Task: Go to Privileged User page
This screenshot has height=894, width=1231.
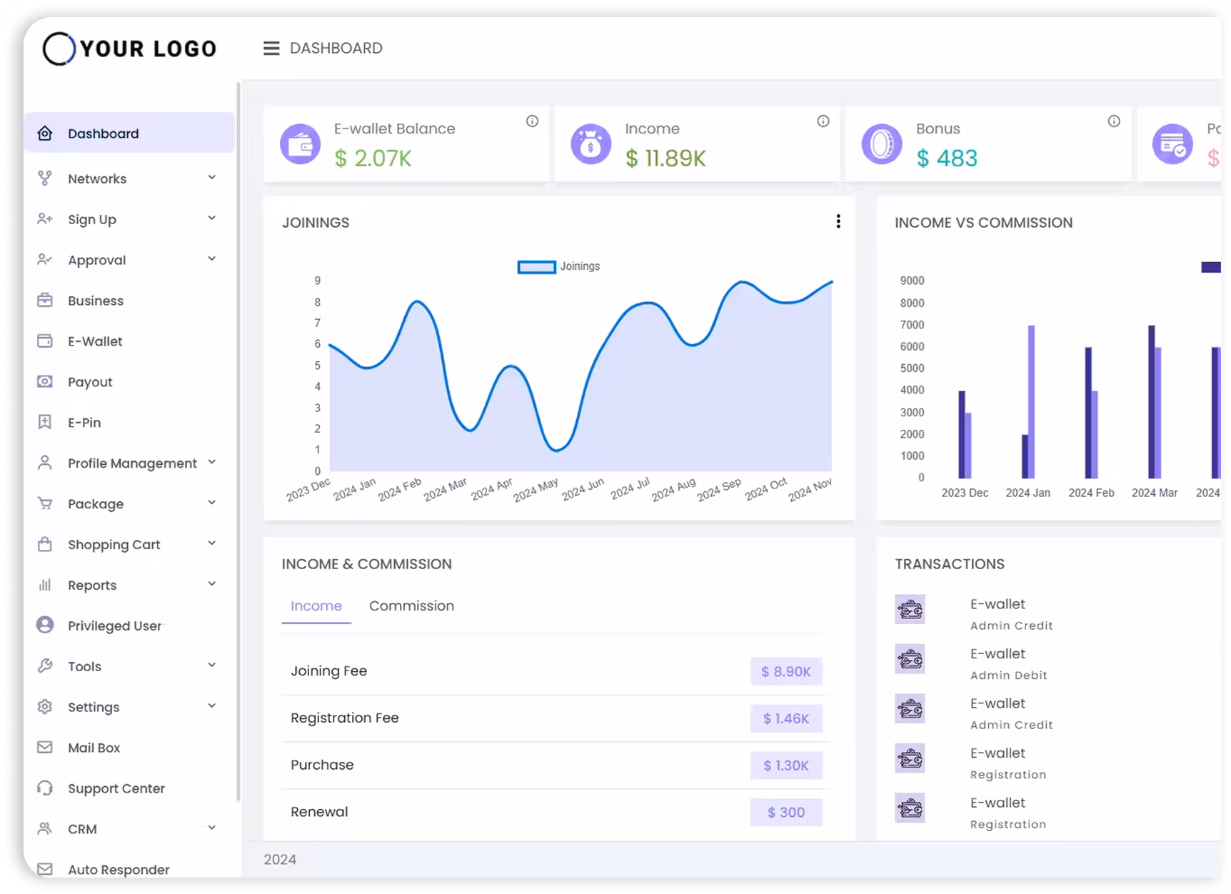Action: click(x=114, y=626)
